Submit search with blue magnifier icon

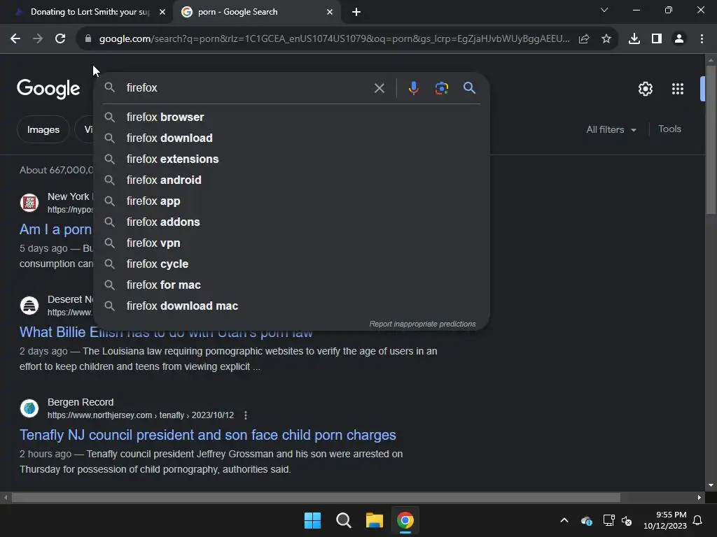pyautogui.click(x=469, y=87)
